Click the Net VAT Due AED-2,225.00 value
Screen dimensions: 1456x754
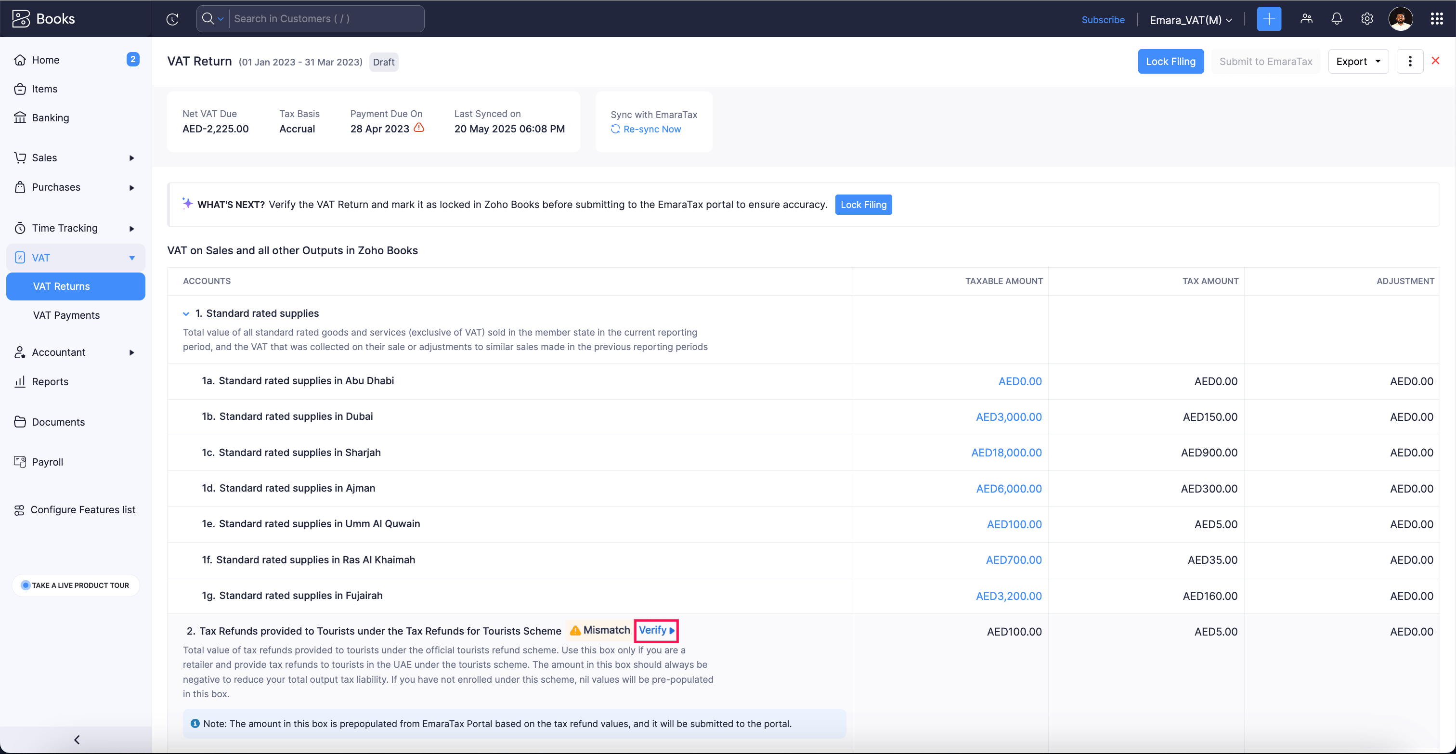[x=215, y=129]
